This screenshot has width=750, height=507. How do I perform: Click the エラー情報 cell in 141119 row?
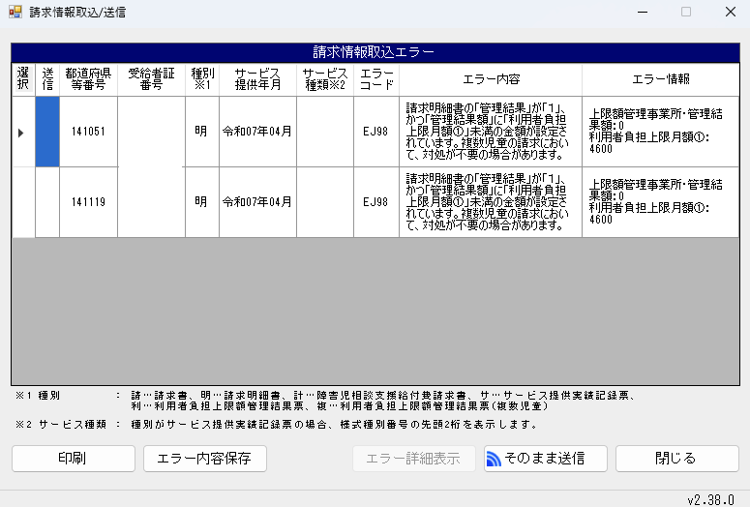click(x=661, y=202)
